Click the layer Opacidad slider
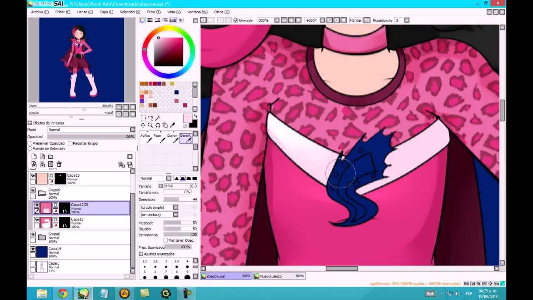 [92, 137]
